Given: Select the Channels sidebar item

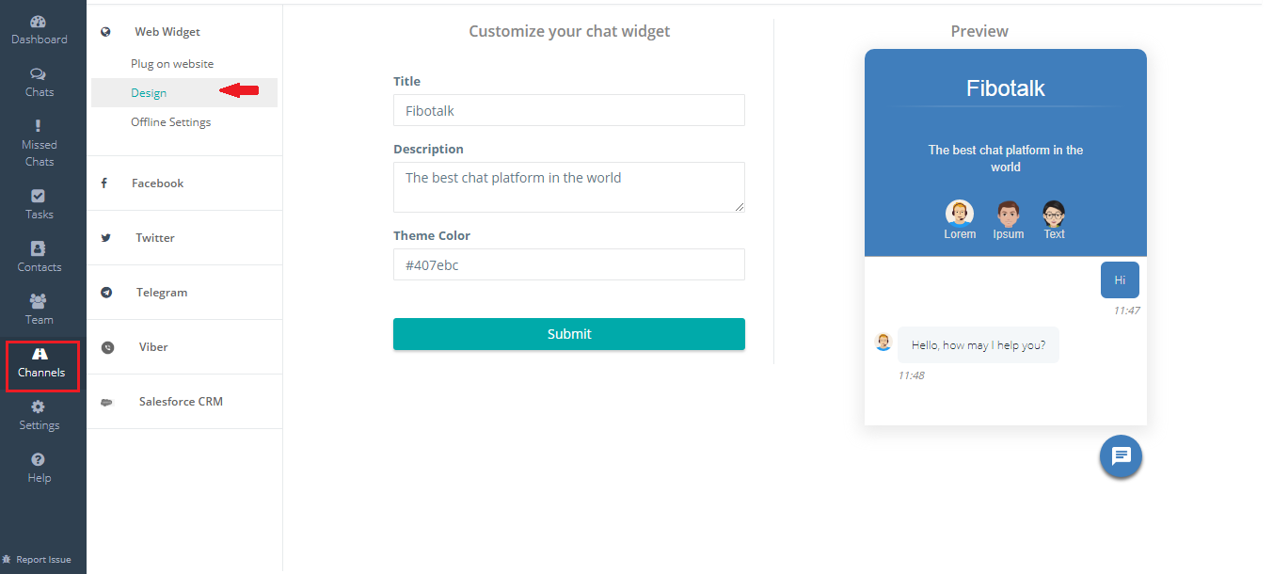Looking at the screenshot, I should tap(41, 365).
